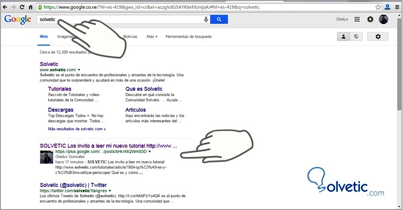Click the green HTTPS padlock icon

(40, 7)
